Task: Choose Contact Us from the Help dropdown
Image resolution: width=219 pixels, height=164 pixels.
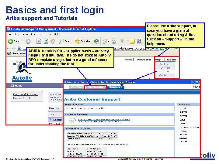Action: tap(166, 75)
